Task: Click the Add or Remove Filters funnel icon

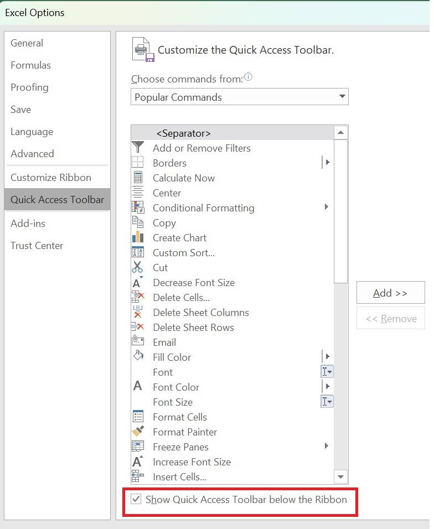Action: 138,148
